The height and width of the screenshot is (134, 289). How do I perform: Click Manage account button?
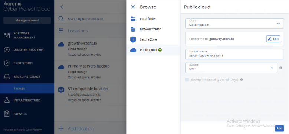(x=27, y=20)
